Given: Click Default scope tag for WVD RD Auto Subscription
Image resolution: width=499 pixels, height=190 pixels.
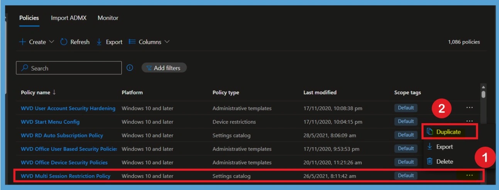Looking at the screenshot, I should click(406, 135).
